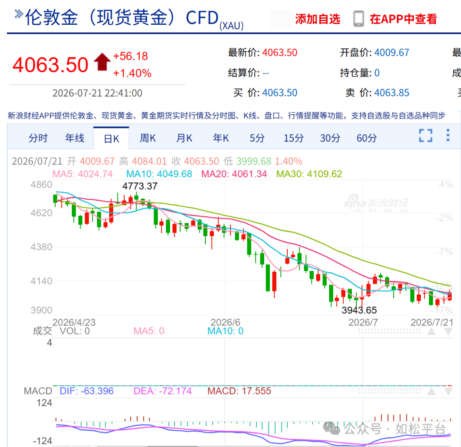Select the 日K tab
The width and height of the screenshot is (461, 447).
111,138
